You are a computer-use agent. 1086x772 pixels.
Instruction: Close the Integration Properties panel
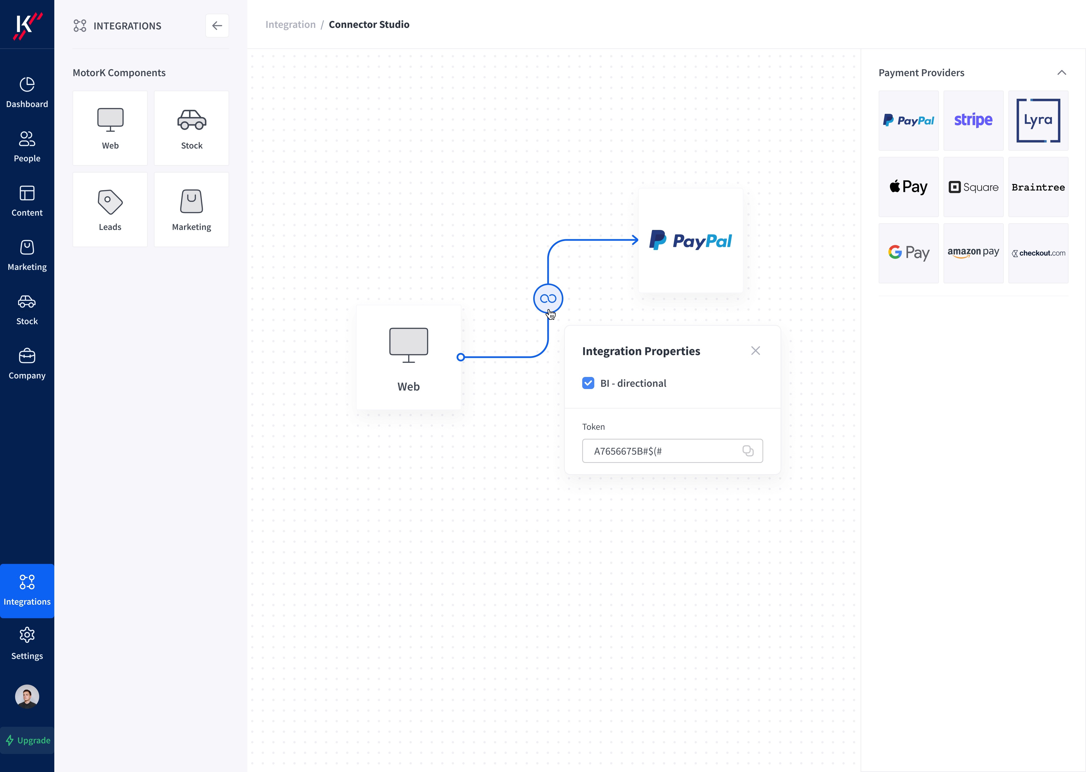[755, 351]
